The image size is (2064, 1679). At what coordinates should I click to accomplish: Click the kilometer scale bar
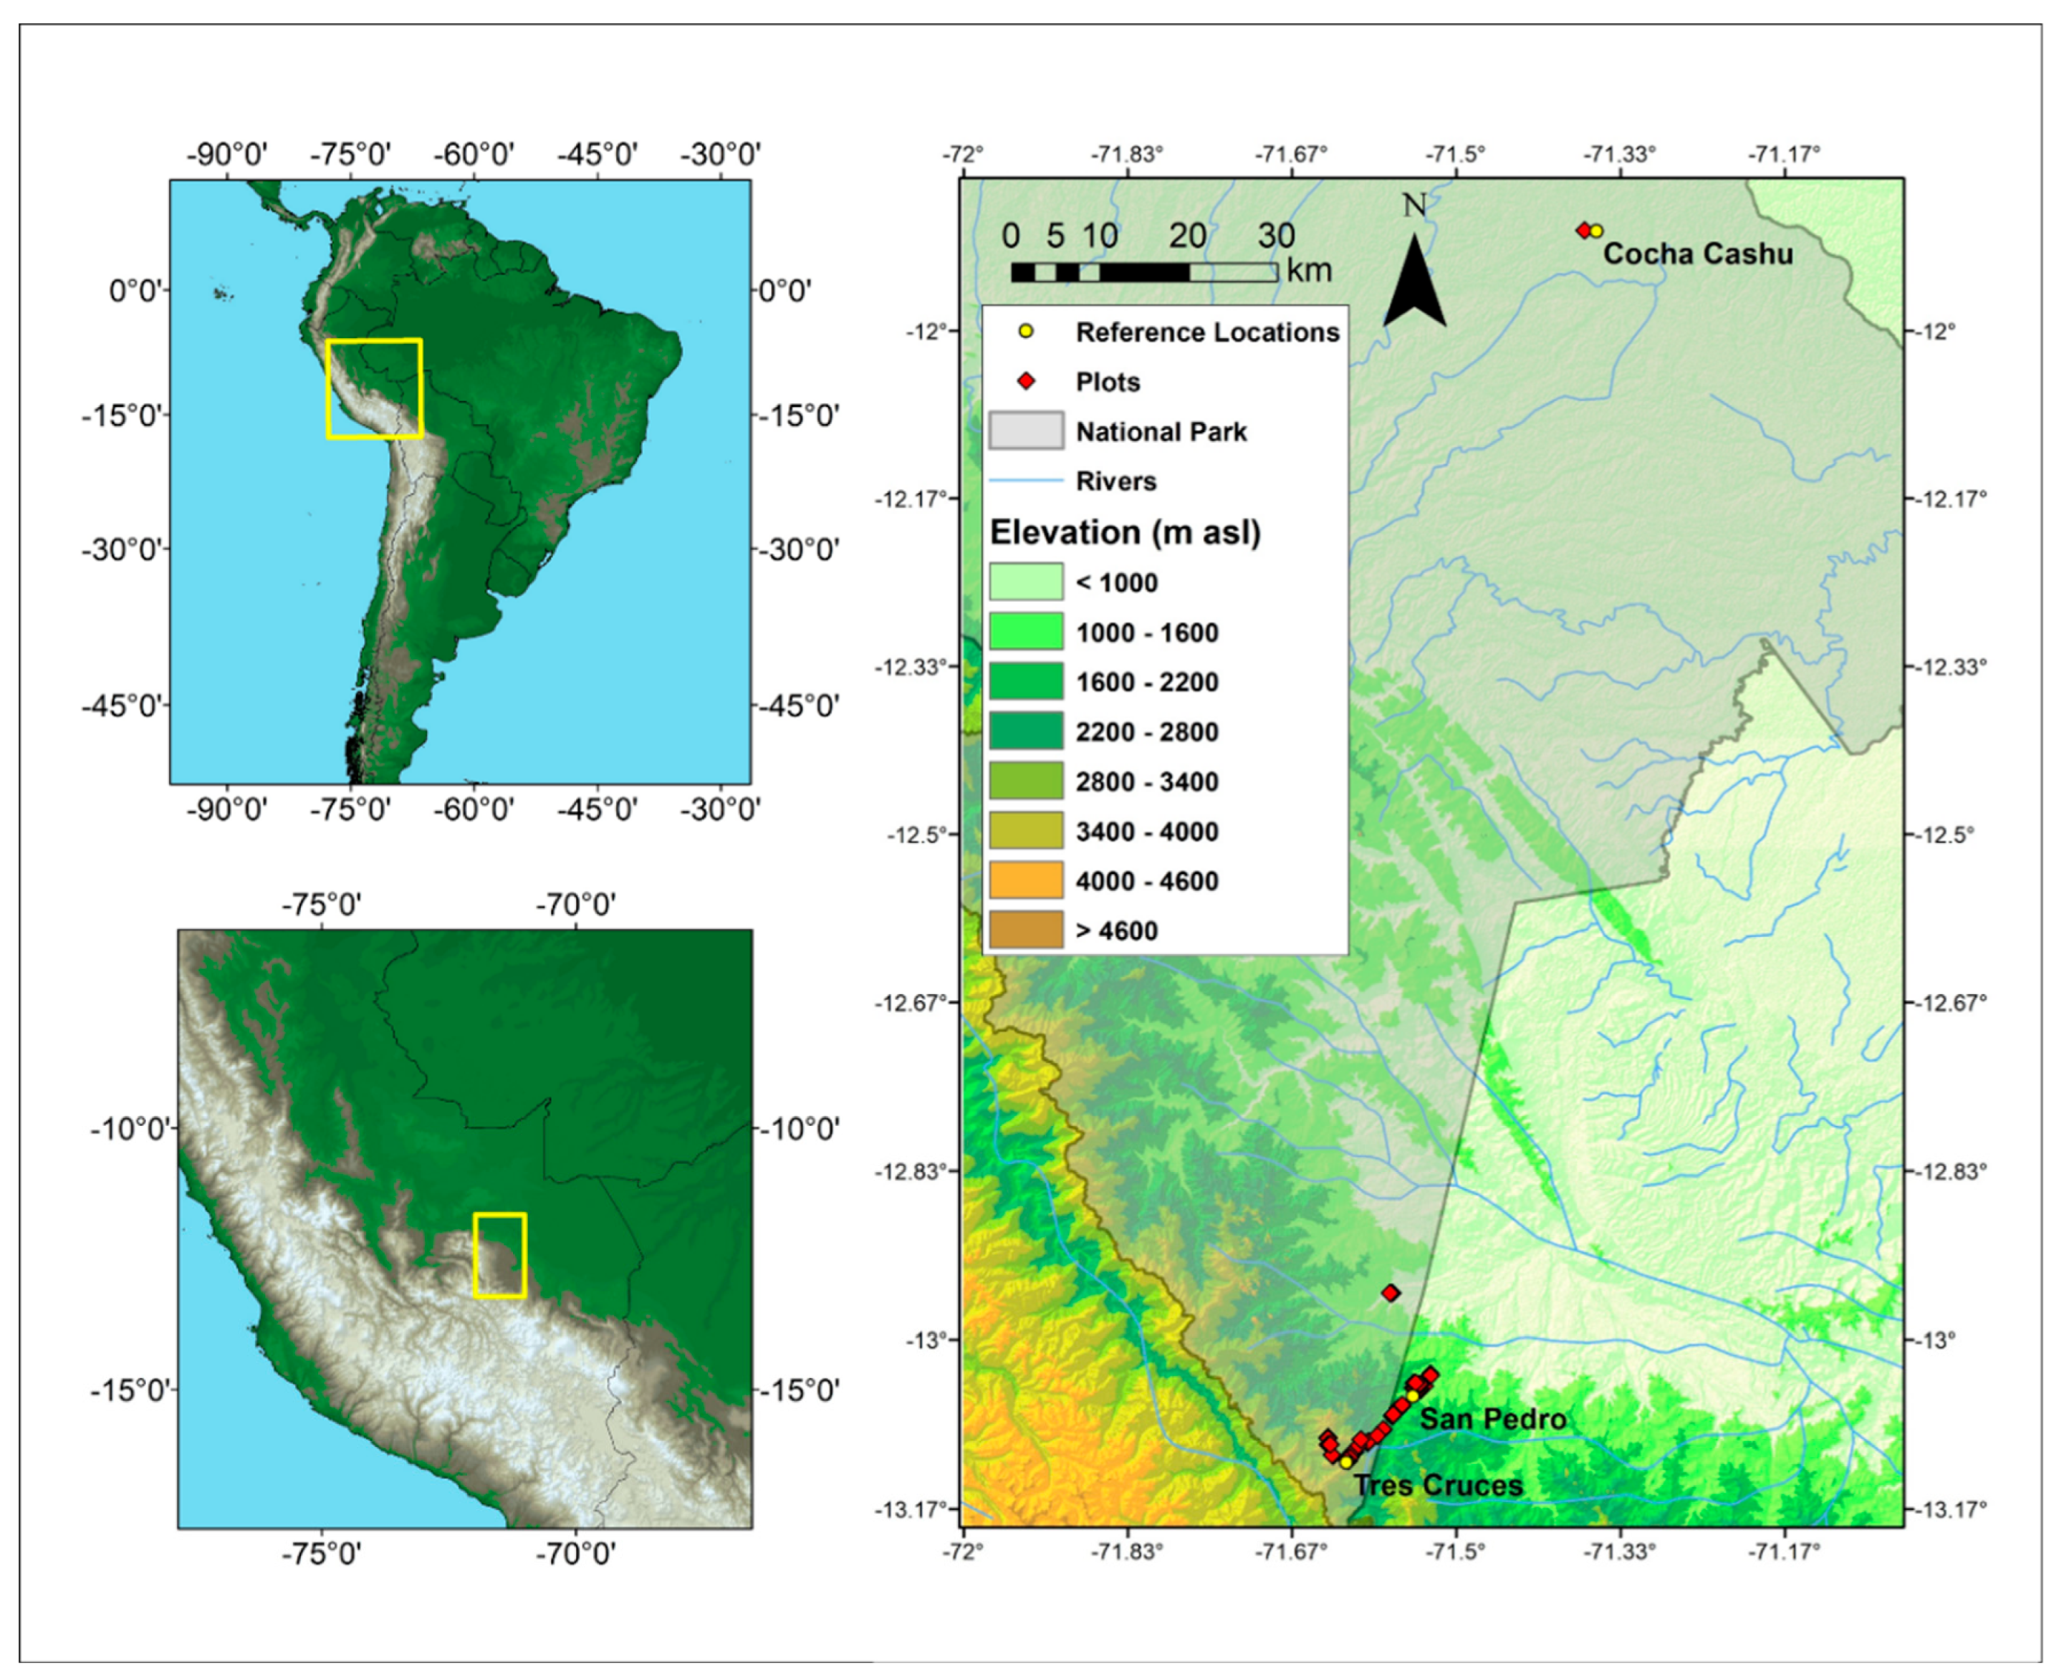[x=1144, y=273]
